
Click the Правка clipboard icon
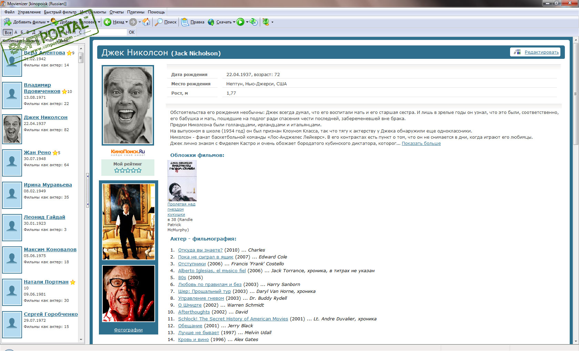click(x=185, y=22)
